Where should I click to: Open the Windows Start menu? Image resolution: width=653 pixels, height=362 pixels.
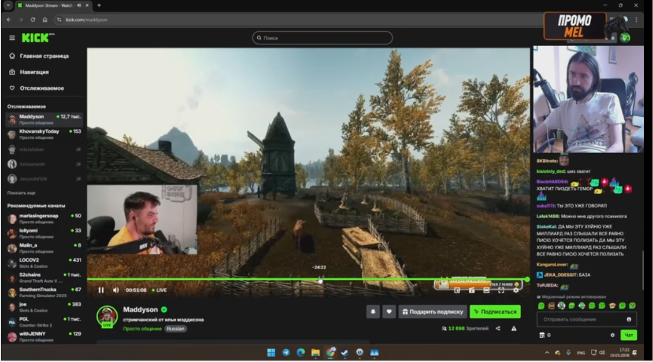tap(271, 353)
